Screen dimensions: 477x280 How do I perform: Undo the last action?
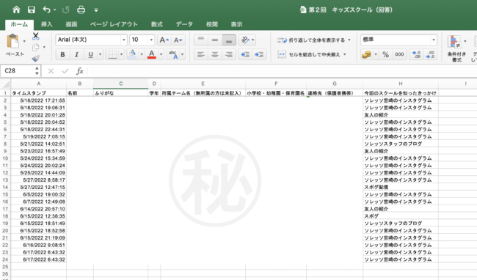pyautogui.click(x=46, y=10)
